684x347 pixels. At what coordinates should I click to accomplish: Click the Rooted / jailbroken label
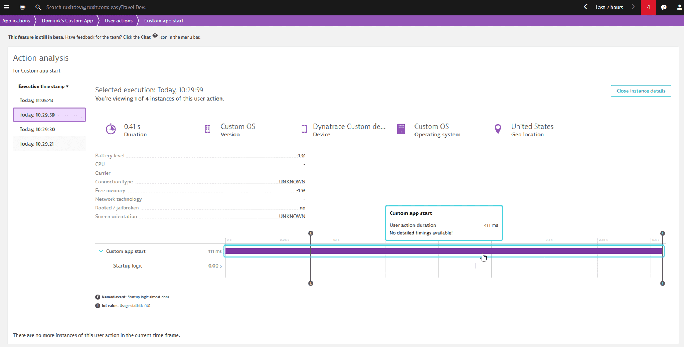[117, 208]
